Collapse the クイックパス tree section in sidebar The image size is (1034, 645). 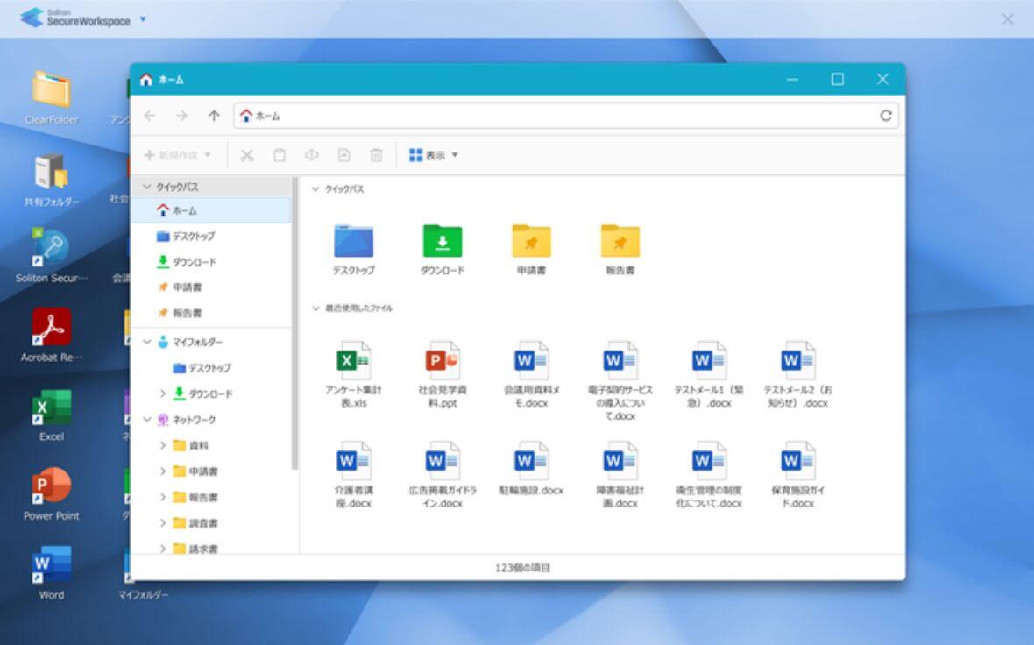[x=147, y=187]
